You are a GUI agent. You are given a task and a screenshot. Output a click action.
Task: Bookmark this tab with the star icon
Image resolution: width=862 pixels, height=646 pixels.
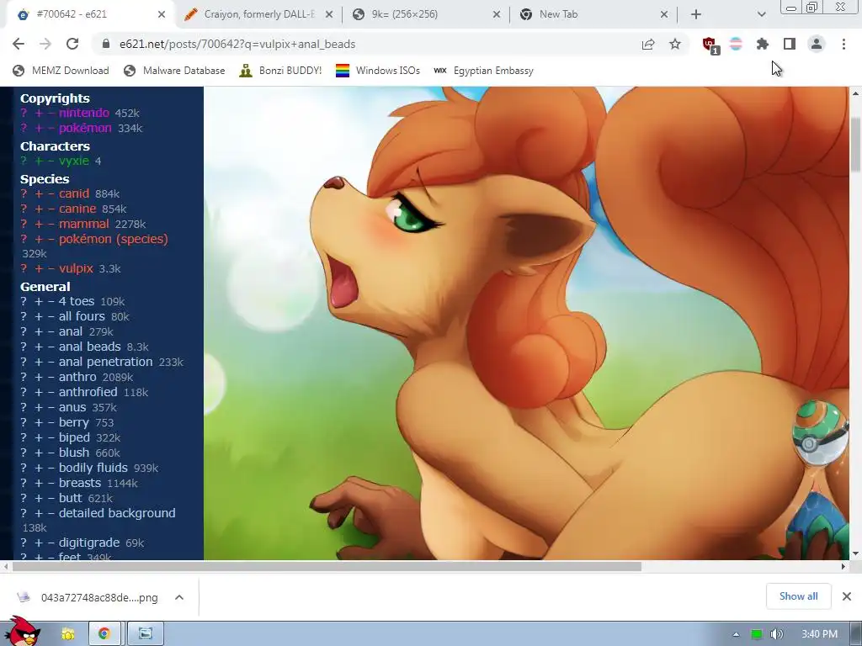coord(675,44)
